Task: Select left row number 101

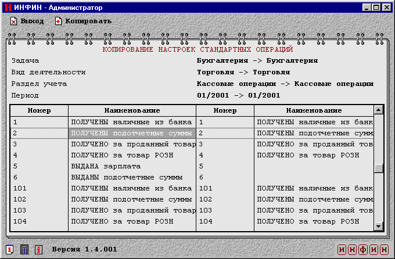Action: (20, 188)
